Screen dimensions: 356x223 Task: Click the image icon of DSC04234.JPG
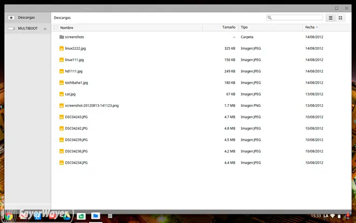click(x=61, y=163)
